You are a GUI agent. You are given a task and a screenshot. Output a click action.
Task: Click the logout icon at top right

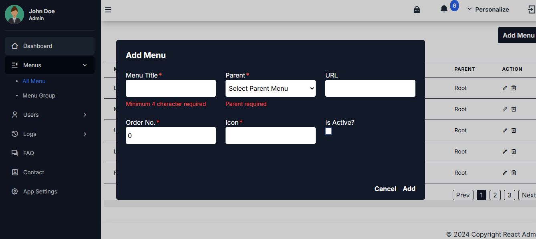[531, 9]
